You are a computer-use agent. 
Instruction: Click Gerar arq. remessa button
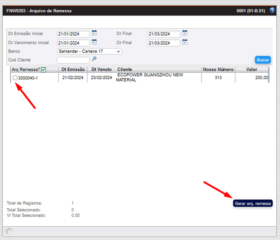(x=253, y=203)
